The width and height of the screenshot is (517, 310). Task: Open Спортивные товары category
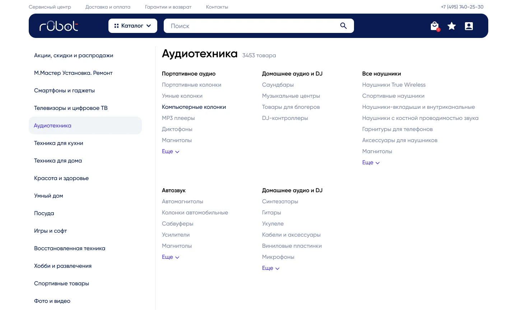(61, 284)
